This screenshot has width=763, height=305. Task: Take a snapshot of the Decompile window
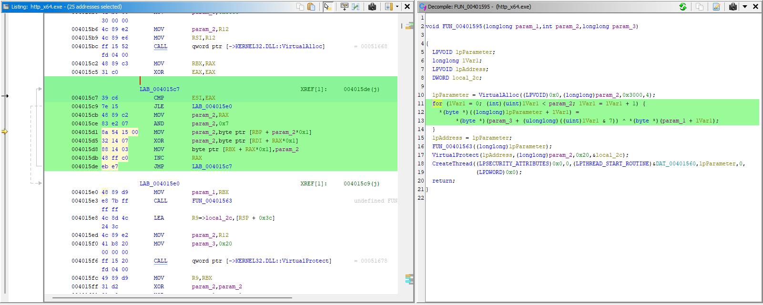pos(733,7)
